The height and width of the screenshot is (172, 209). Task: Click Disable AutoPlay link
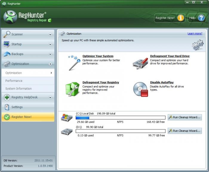click(x=162, y=82)
